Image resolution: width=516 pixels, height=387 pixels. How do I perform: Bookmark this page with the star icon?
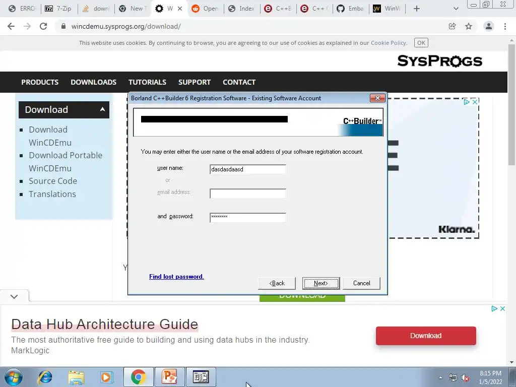[x=469, y=26]
